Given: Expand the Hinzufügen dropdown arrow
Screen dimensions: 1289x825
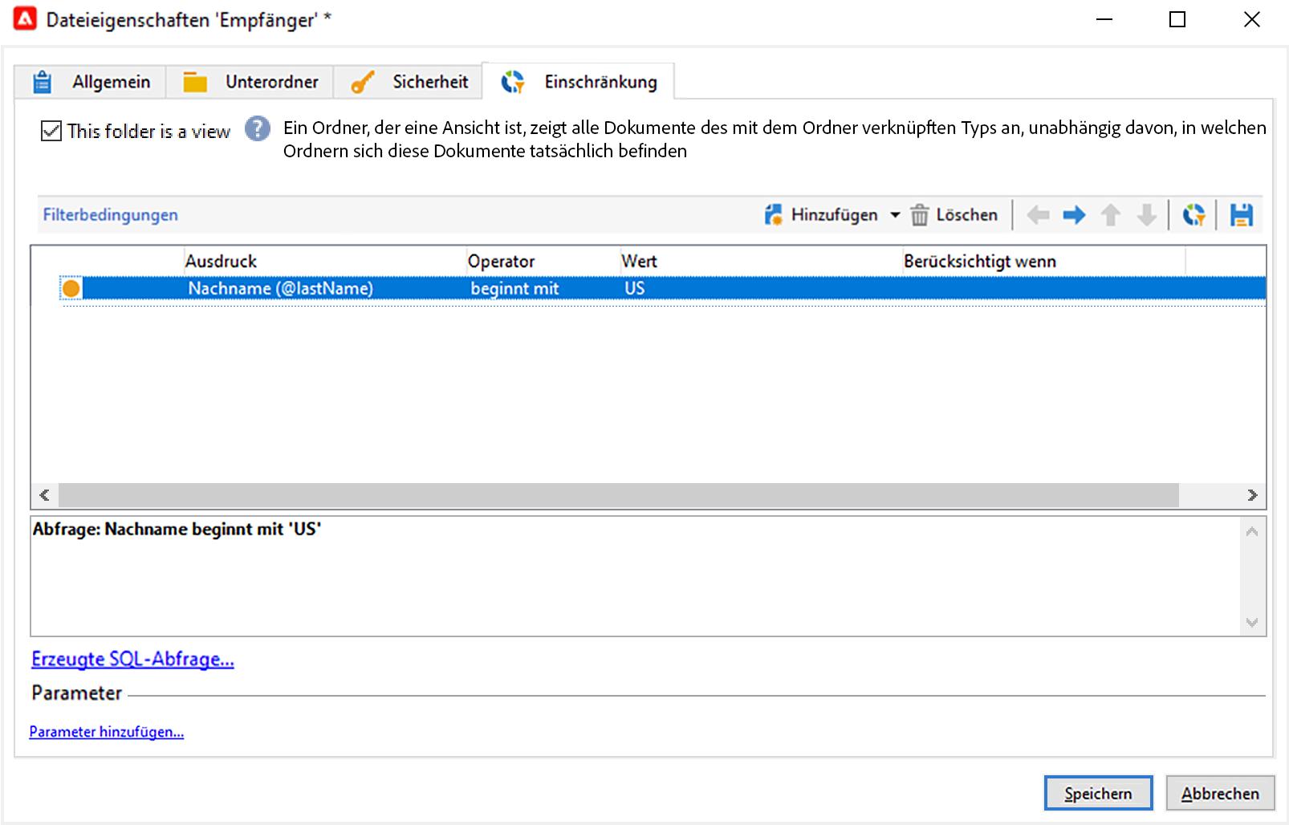Looking at the screenshot, I should pos(895,215).
